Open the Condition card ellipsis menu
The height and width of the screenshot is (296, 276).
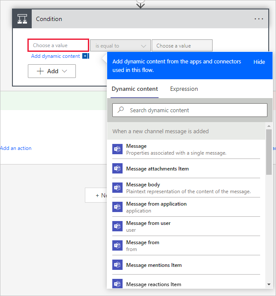pos(259,19)
